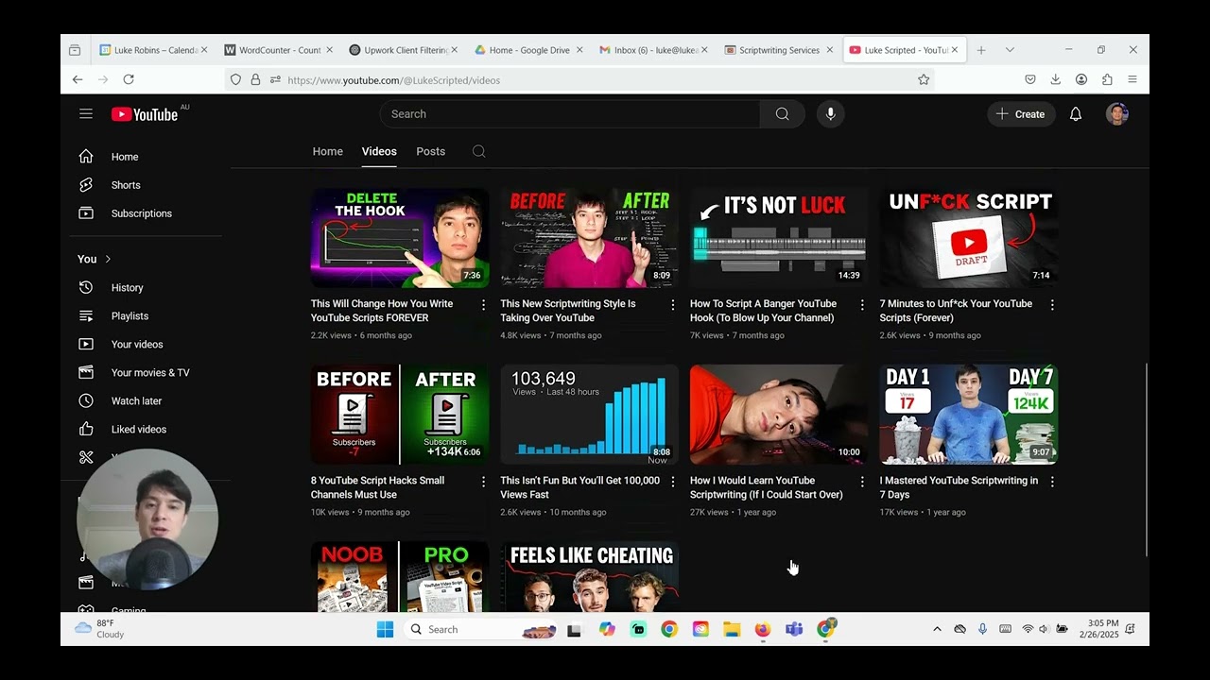Open options for 'This New Scriptwriting Style' video
Image resolution: width=1210 pixels, height=680 pixels.
click(673, 305)
